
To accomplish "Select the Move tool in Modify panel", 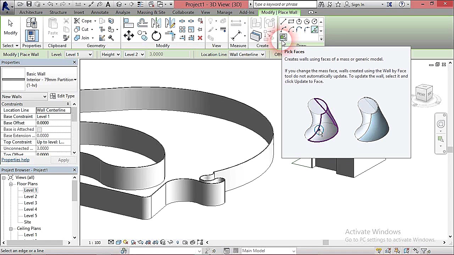I will click(128, 35).
